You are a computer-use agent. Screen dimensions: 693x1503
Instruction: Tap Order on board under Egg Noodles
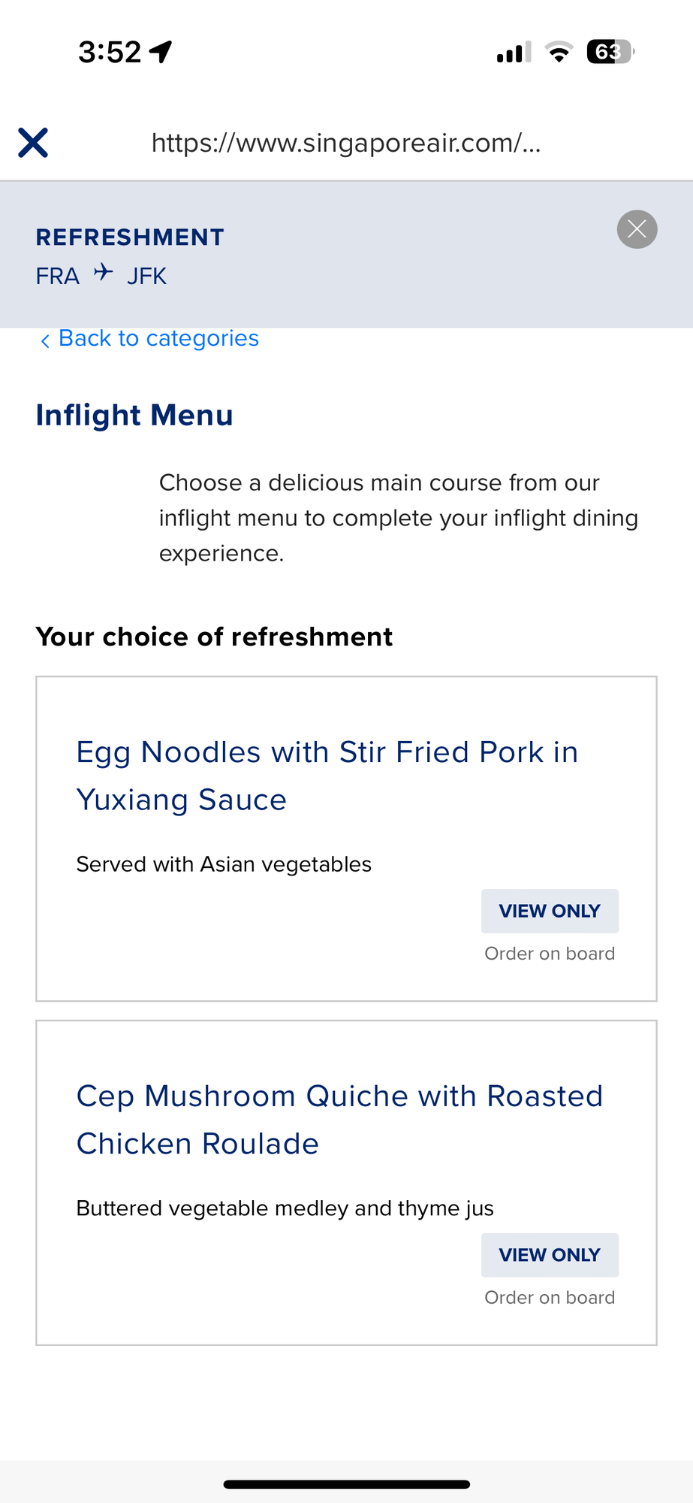tap(550, 954)
